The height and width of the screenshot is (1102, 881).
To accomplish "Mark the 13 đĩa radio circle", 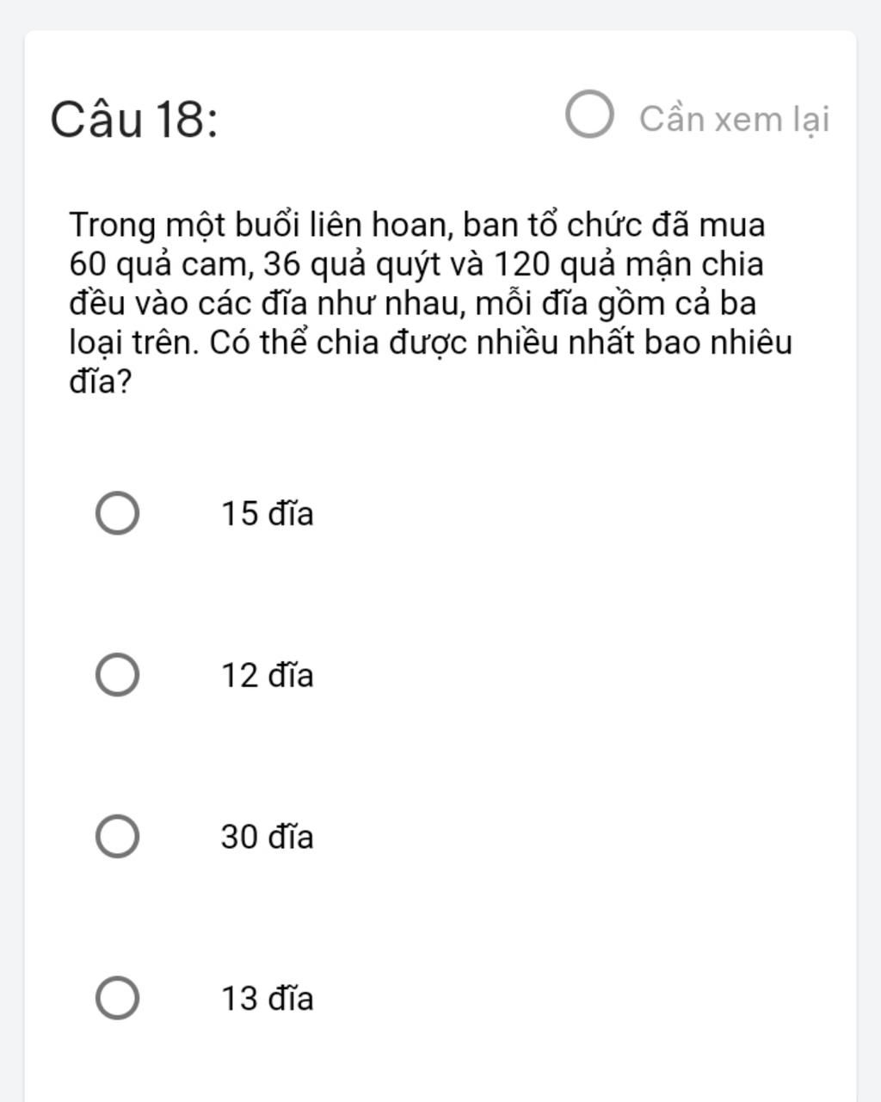I will click(x=117, y=998).
